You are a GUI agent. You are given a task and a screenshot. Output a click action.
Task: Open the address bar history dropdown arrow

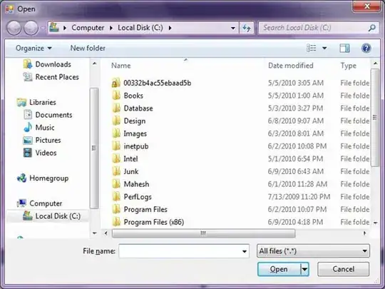point(233,28)
